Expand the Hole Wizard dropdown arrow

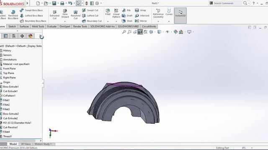tap(65, 21)
